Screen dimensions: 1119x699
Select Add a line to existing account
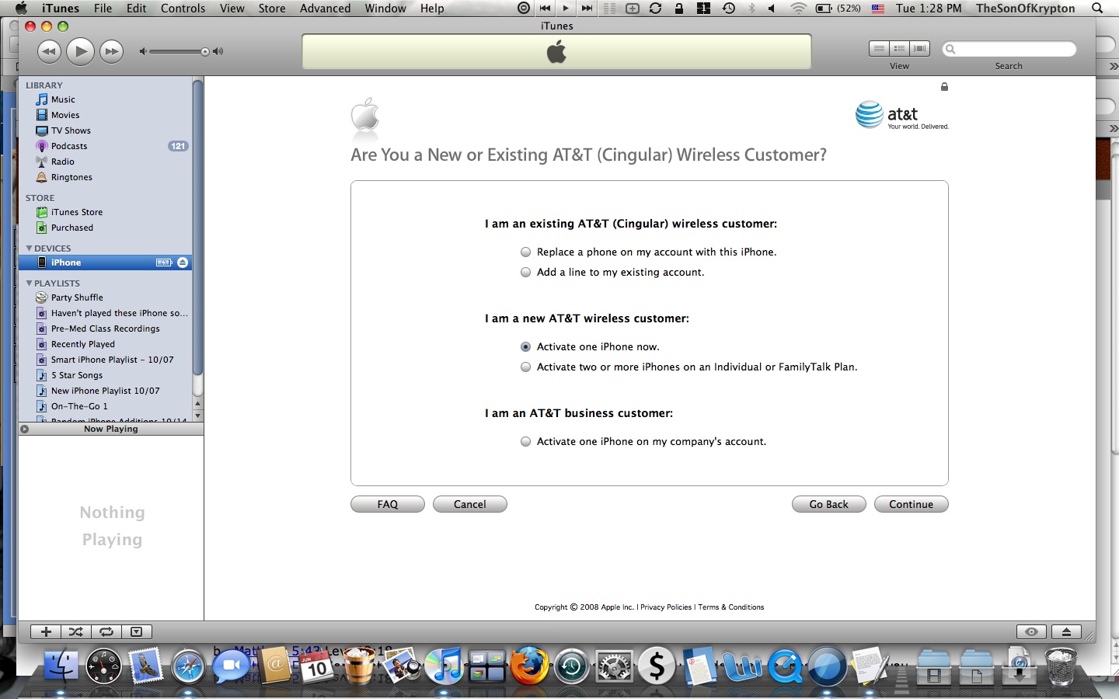point(526,273)
